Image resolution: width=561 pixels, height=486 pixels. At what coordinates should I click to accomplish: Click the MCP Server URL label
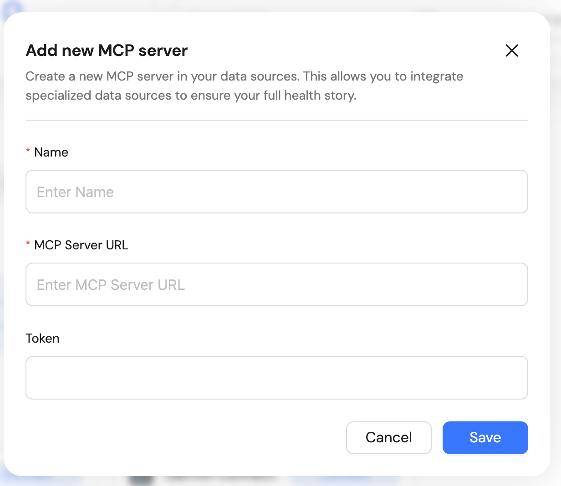[x=81, y=245]
